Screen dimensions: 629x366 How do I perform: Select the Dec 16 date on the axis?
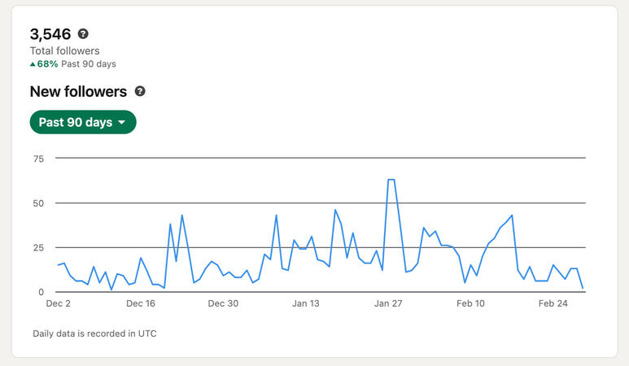point(140,304)
